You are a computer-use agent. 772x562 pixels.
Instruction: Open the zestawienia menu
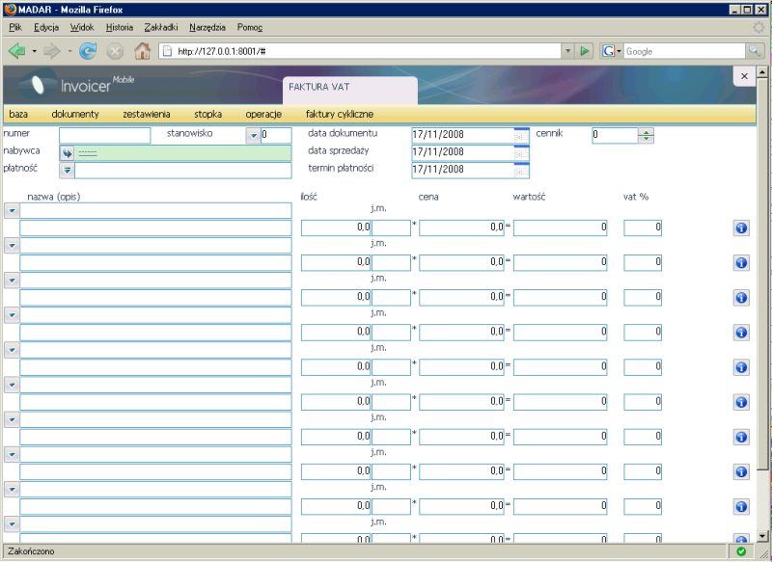(147, 114)
